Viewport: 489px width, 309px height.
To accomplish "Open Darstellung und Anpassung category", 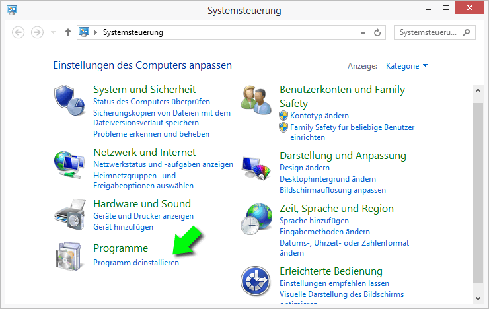I will pyautogui.click(x=343, y=156).
